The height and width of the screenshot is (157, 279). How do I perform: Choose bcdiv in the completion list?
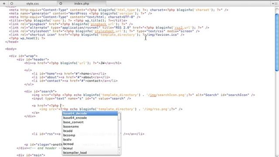(x=90, y=140)
